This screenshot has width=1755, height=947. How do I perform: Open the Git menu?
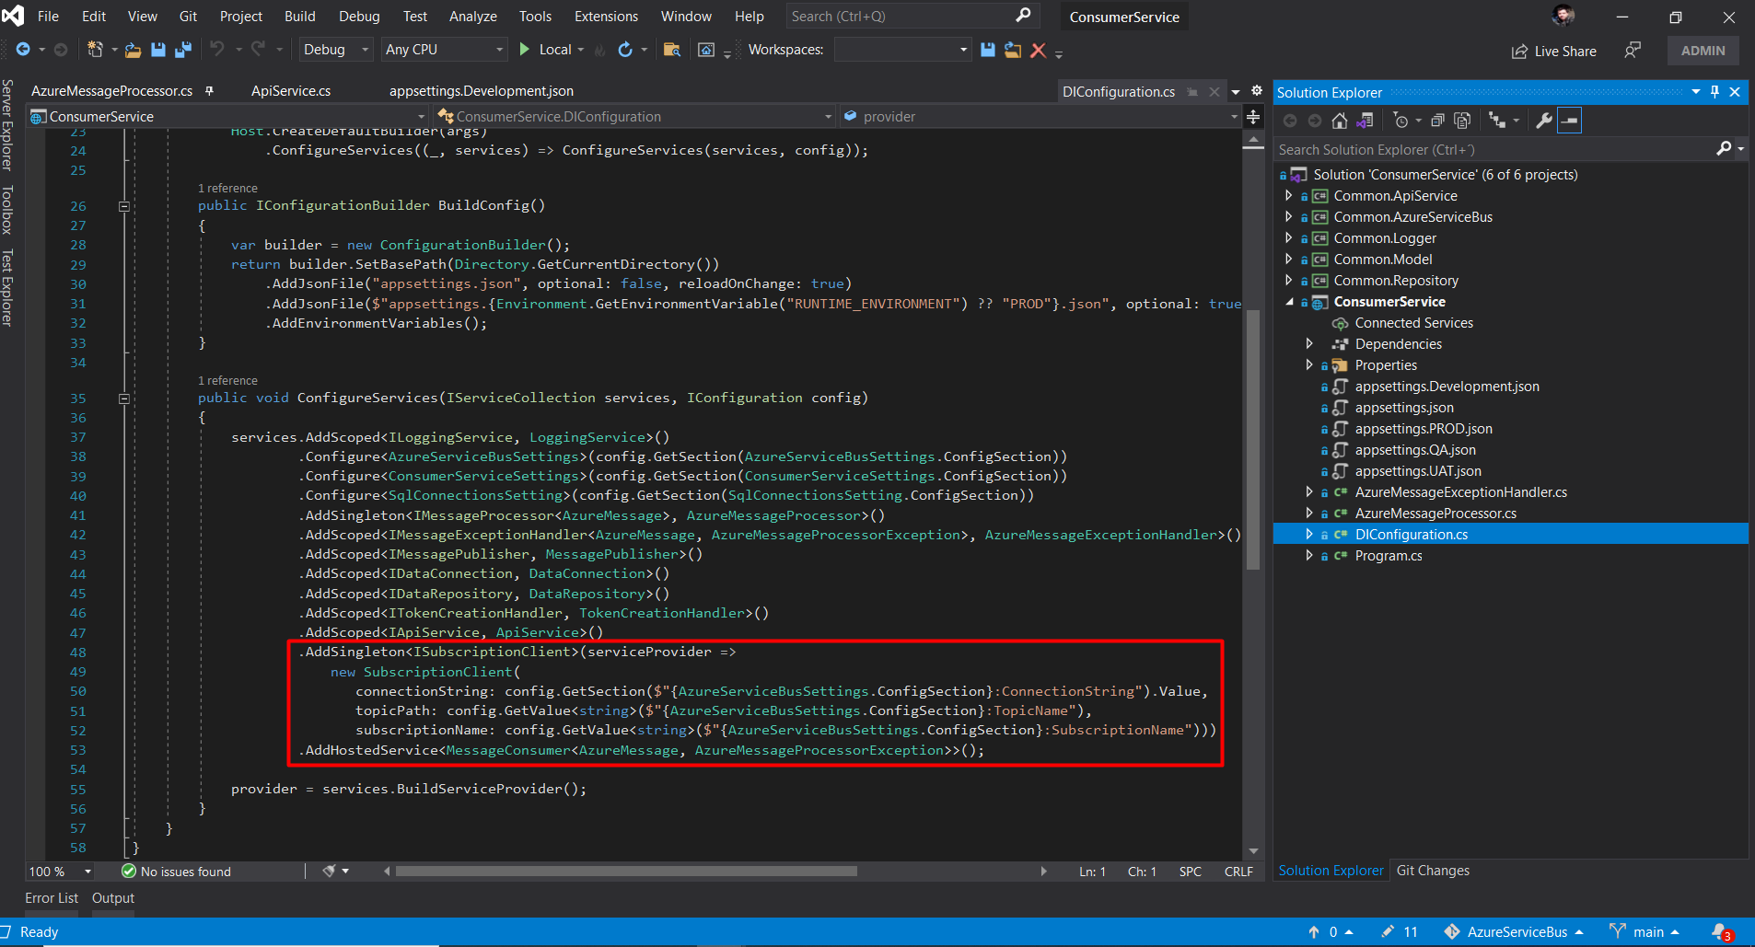tap(188, 16)
